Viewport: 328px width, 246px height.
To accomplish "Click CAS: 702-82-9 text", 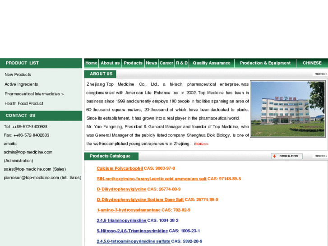I will point(176,210).
